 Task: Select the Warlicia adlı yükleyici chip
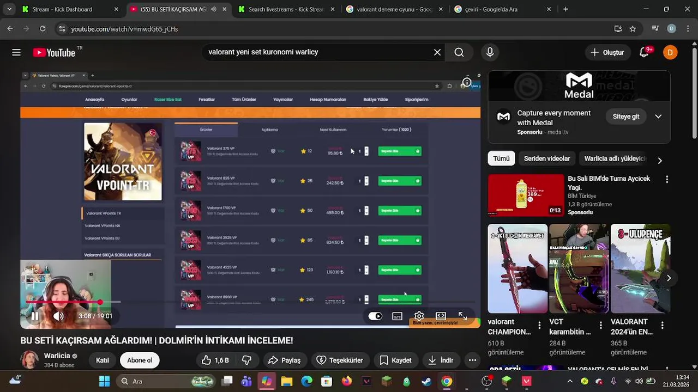pos(615,158)
